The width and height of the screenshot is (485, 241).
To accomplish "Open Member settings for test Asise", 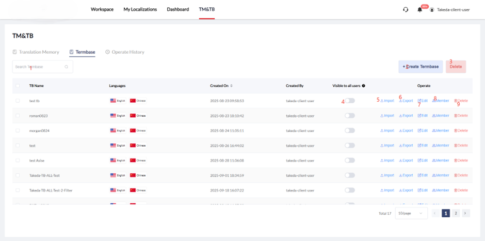I will tap(441, 160).
